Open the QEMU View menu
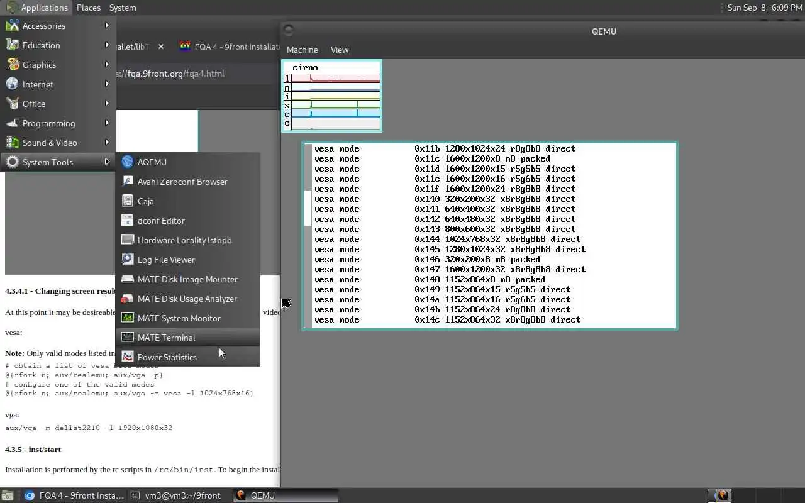Viewport: 805px width, 503px height. pos(340,50)
